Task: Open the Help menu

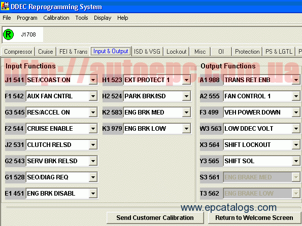Action: [x=123, y=18]
